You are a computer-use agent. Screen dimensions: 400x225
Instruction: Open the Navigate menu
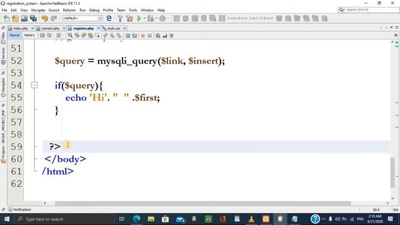38,10
